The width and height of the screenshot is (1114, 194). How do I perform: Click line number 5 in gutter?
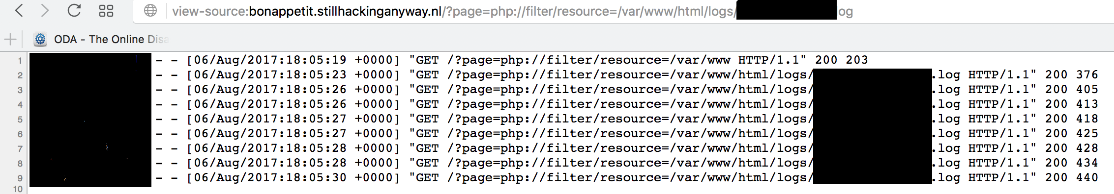pos(20,120)
